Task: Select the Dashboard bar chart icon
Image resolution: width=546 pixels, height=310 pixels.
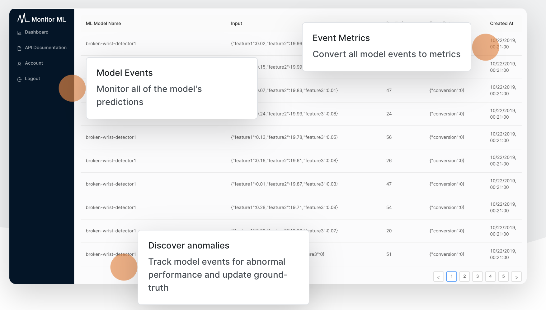Action: 19,32
